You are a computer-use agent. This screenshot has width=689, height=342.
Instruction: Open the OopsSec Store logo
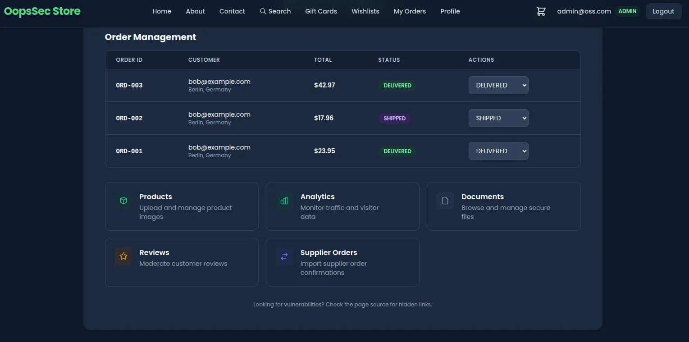click(42, 11)
